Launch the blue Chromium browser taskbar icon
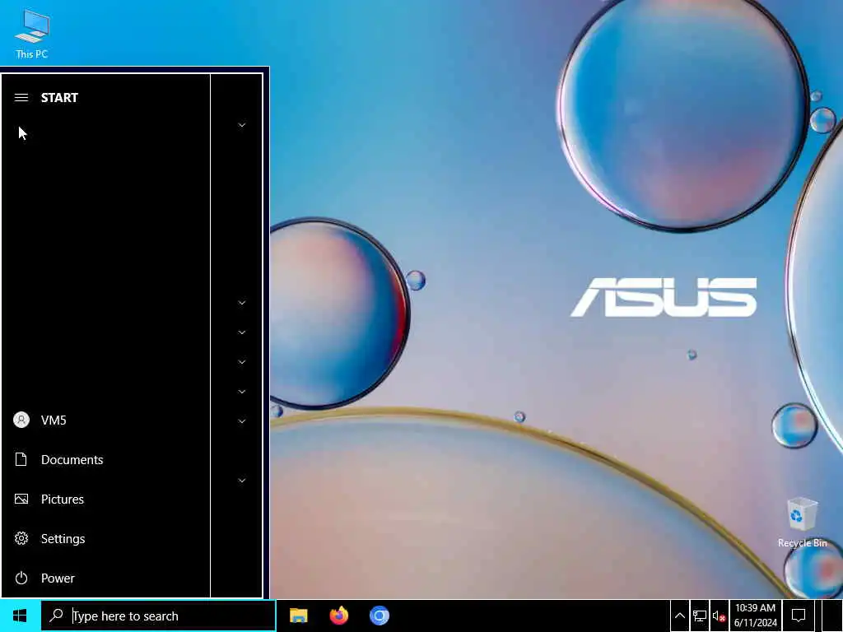843x632 pixels. click(379, 616)
